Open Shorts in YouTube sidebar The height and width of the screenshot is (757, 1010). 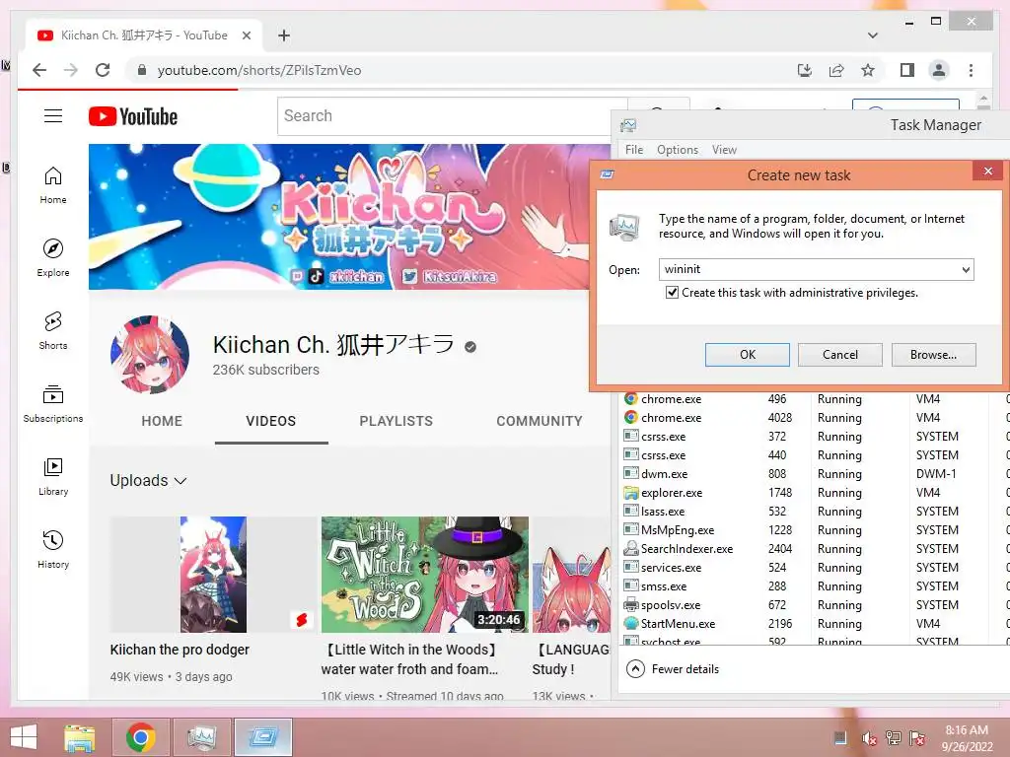click(53, 331)
